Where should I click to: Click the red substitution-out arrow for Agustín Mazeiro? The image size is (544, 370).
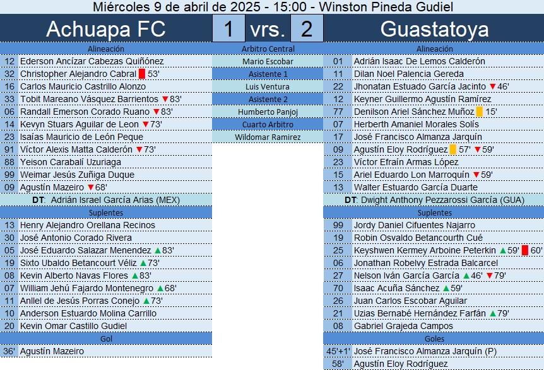pos(90,187)
